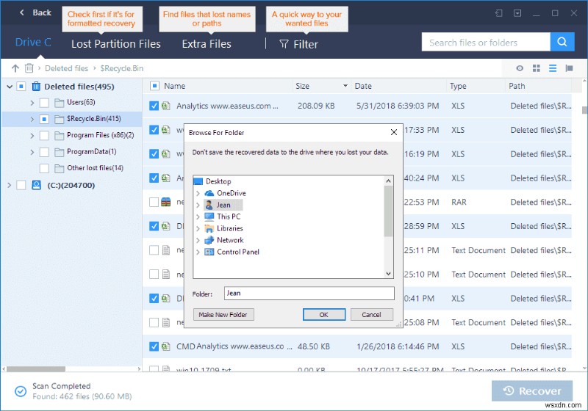Viewport: 588px width, 411px height.
Task: Uncheck Analytics www.easeus.com file checkbox
Action: tap(154, 106)
